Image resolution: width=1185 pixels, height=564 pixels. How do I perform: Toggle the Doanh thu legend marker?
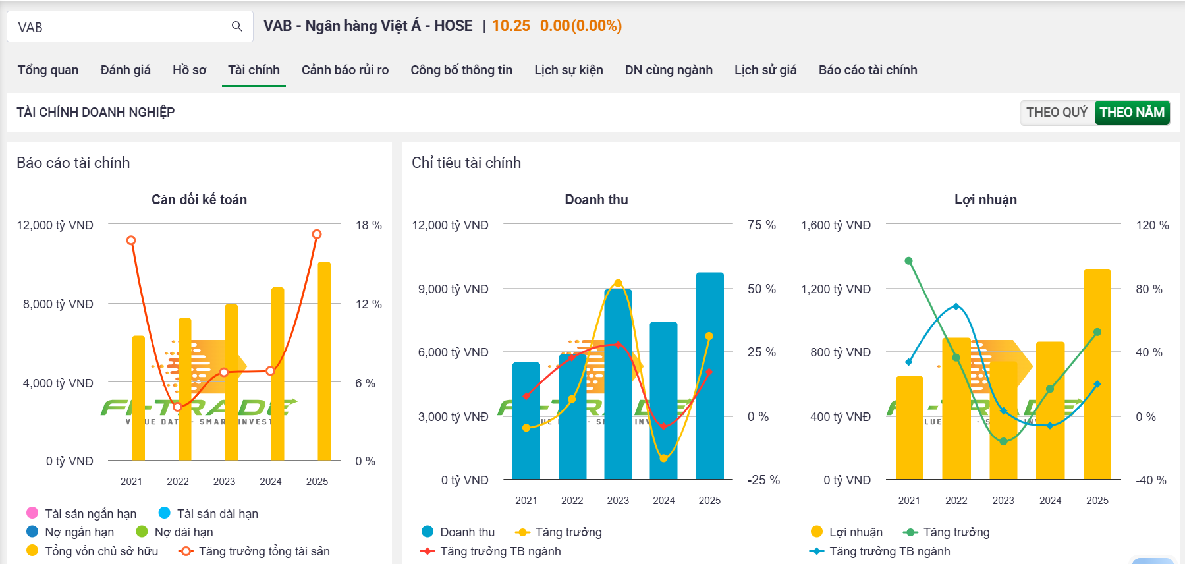(427, 531)
